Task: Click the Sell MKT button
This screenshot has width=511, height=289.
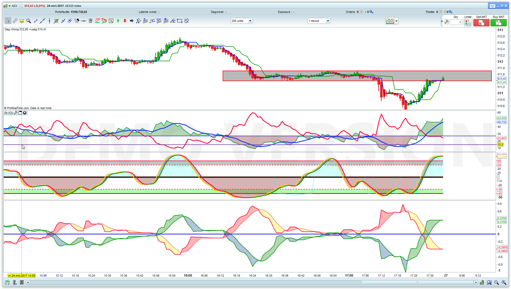Action: click(481, 23)
